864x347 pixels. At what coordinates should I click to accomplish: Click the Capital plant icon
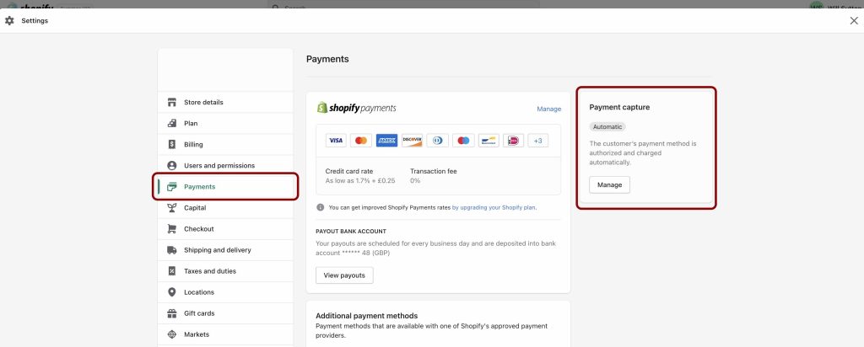[172, 208]
